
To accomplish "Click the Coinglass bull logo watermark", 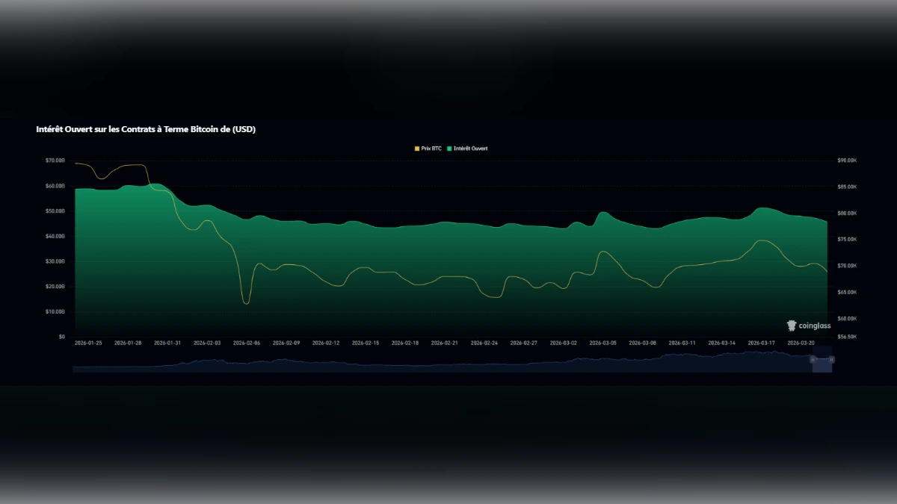I will (790, 326).
